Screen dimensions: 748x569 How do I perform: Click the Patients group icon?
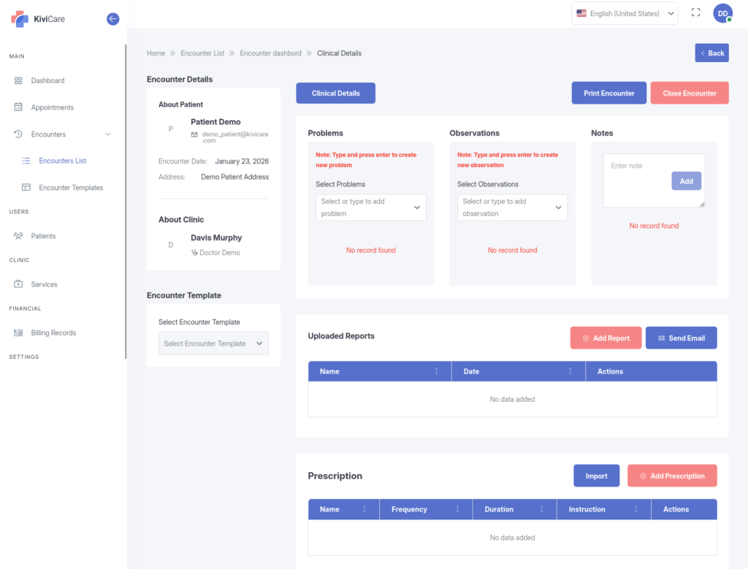[x=18, y=236]
